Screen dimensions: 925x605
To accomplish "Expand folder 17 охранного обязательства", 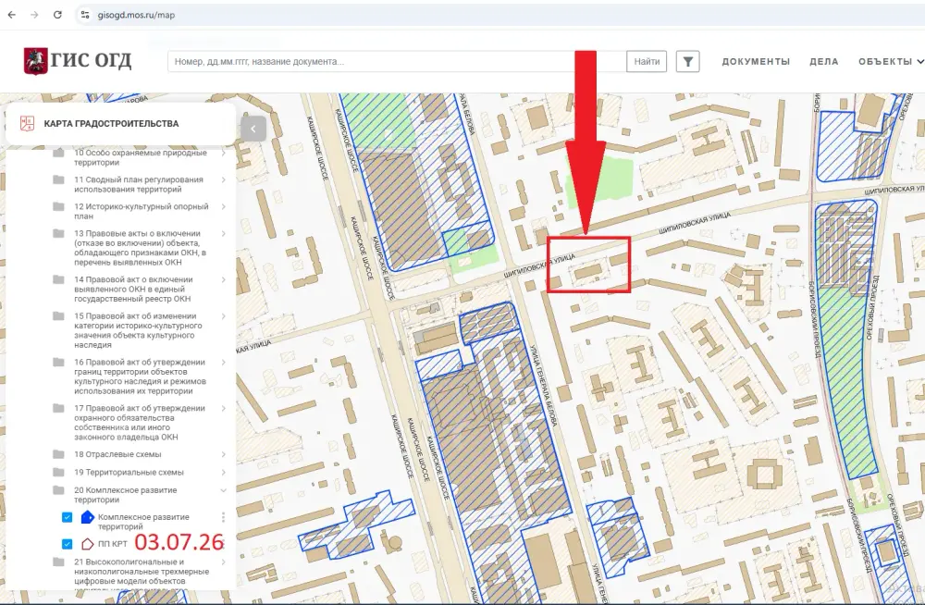I will coord(224,409).
